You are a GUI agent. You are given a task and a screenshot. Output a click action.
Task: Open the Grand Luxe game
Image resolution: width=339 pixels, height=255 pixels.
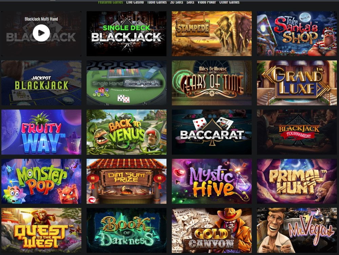[x=297, y=83]
